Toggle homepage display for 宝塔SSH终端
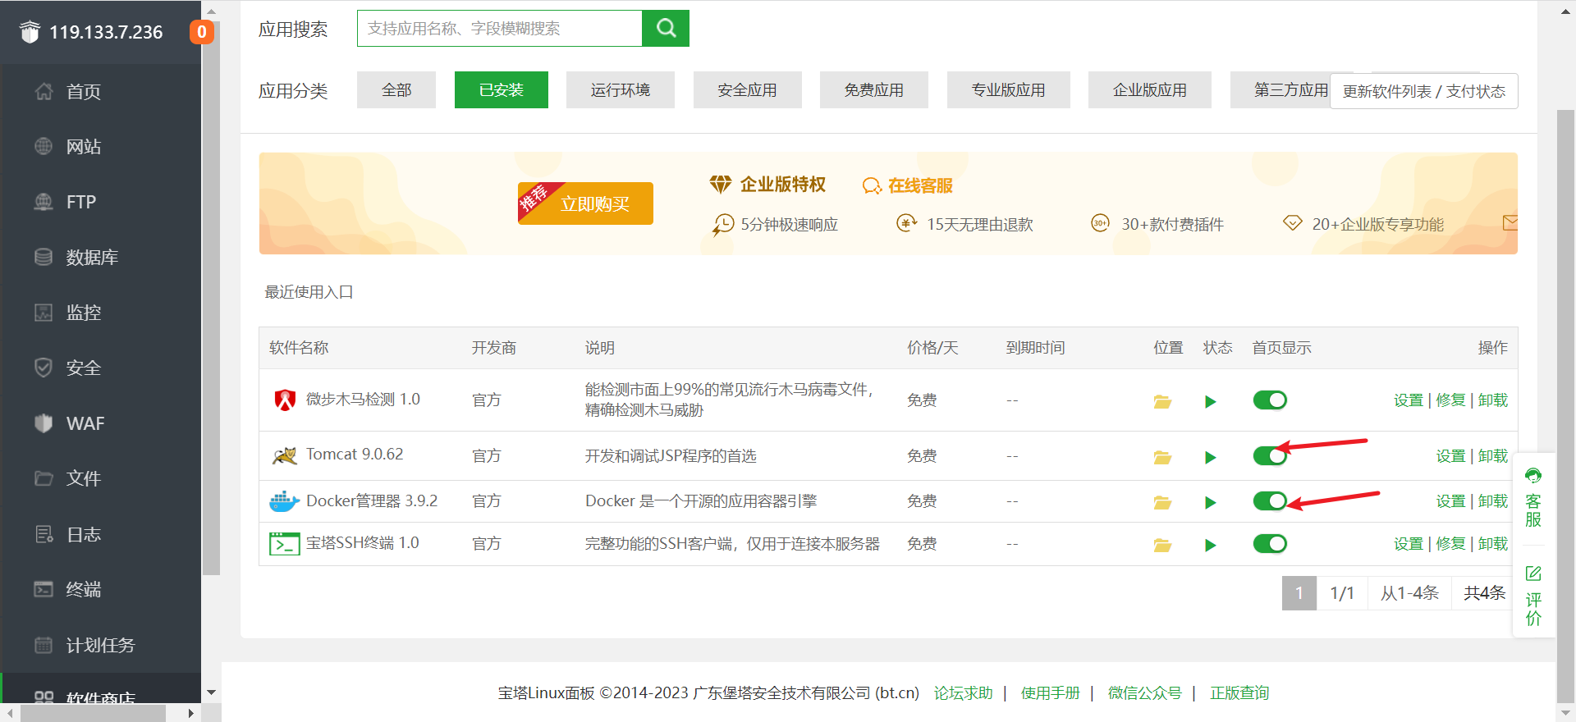Image resolution: width=1576 pixels, height=722 pixels. point(1270,544)
